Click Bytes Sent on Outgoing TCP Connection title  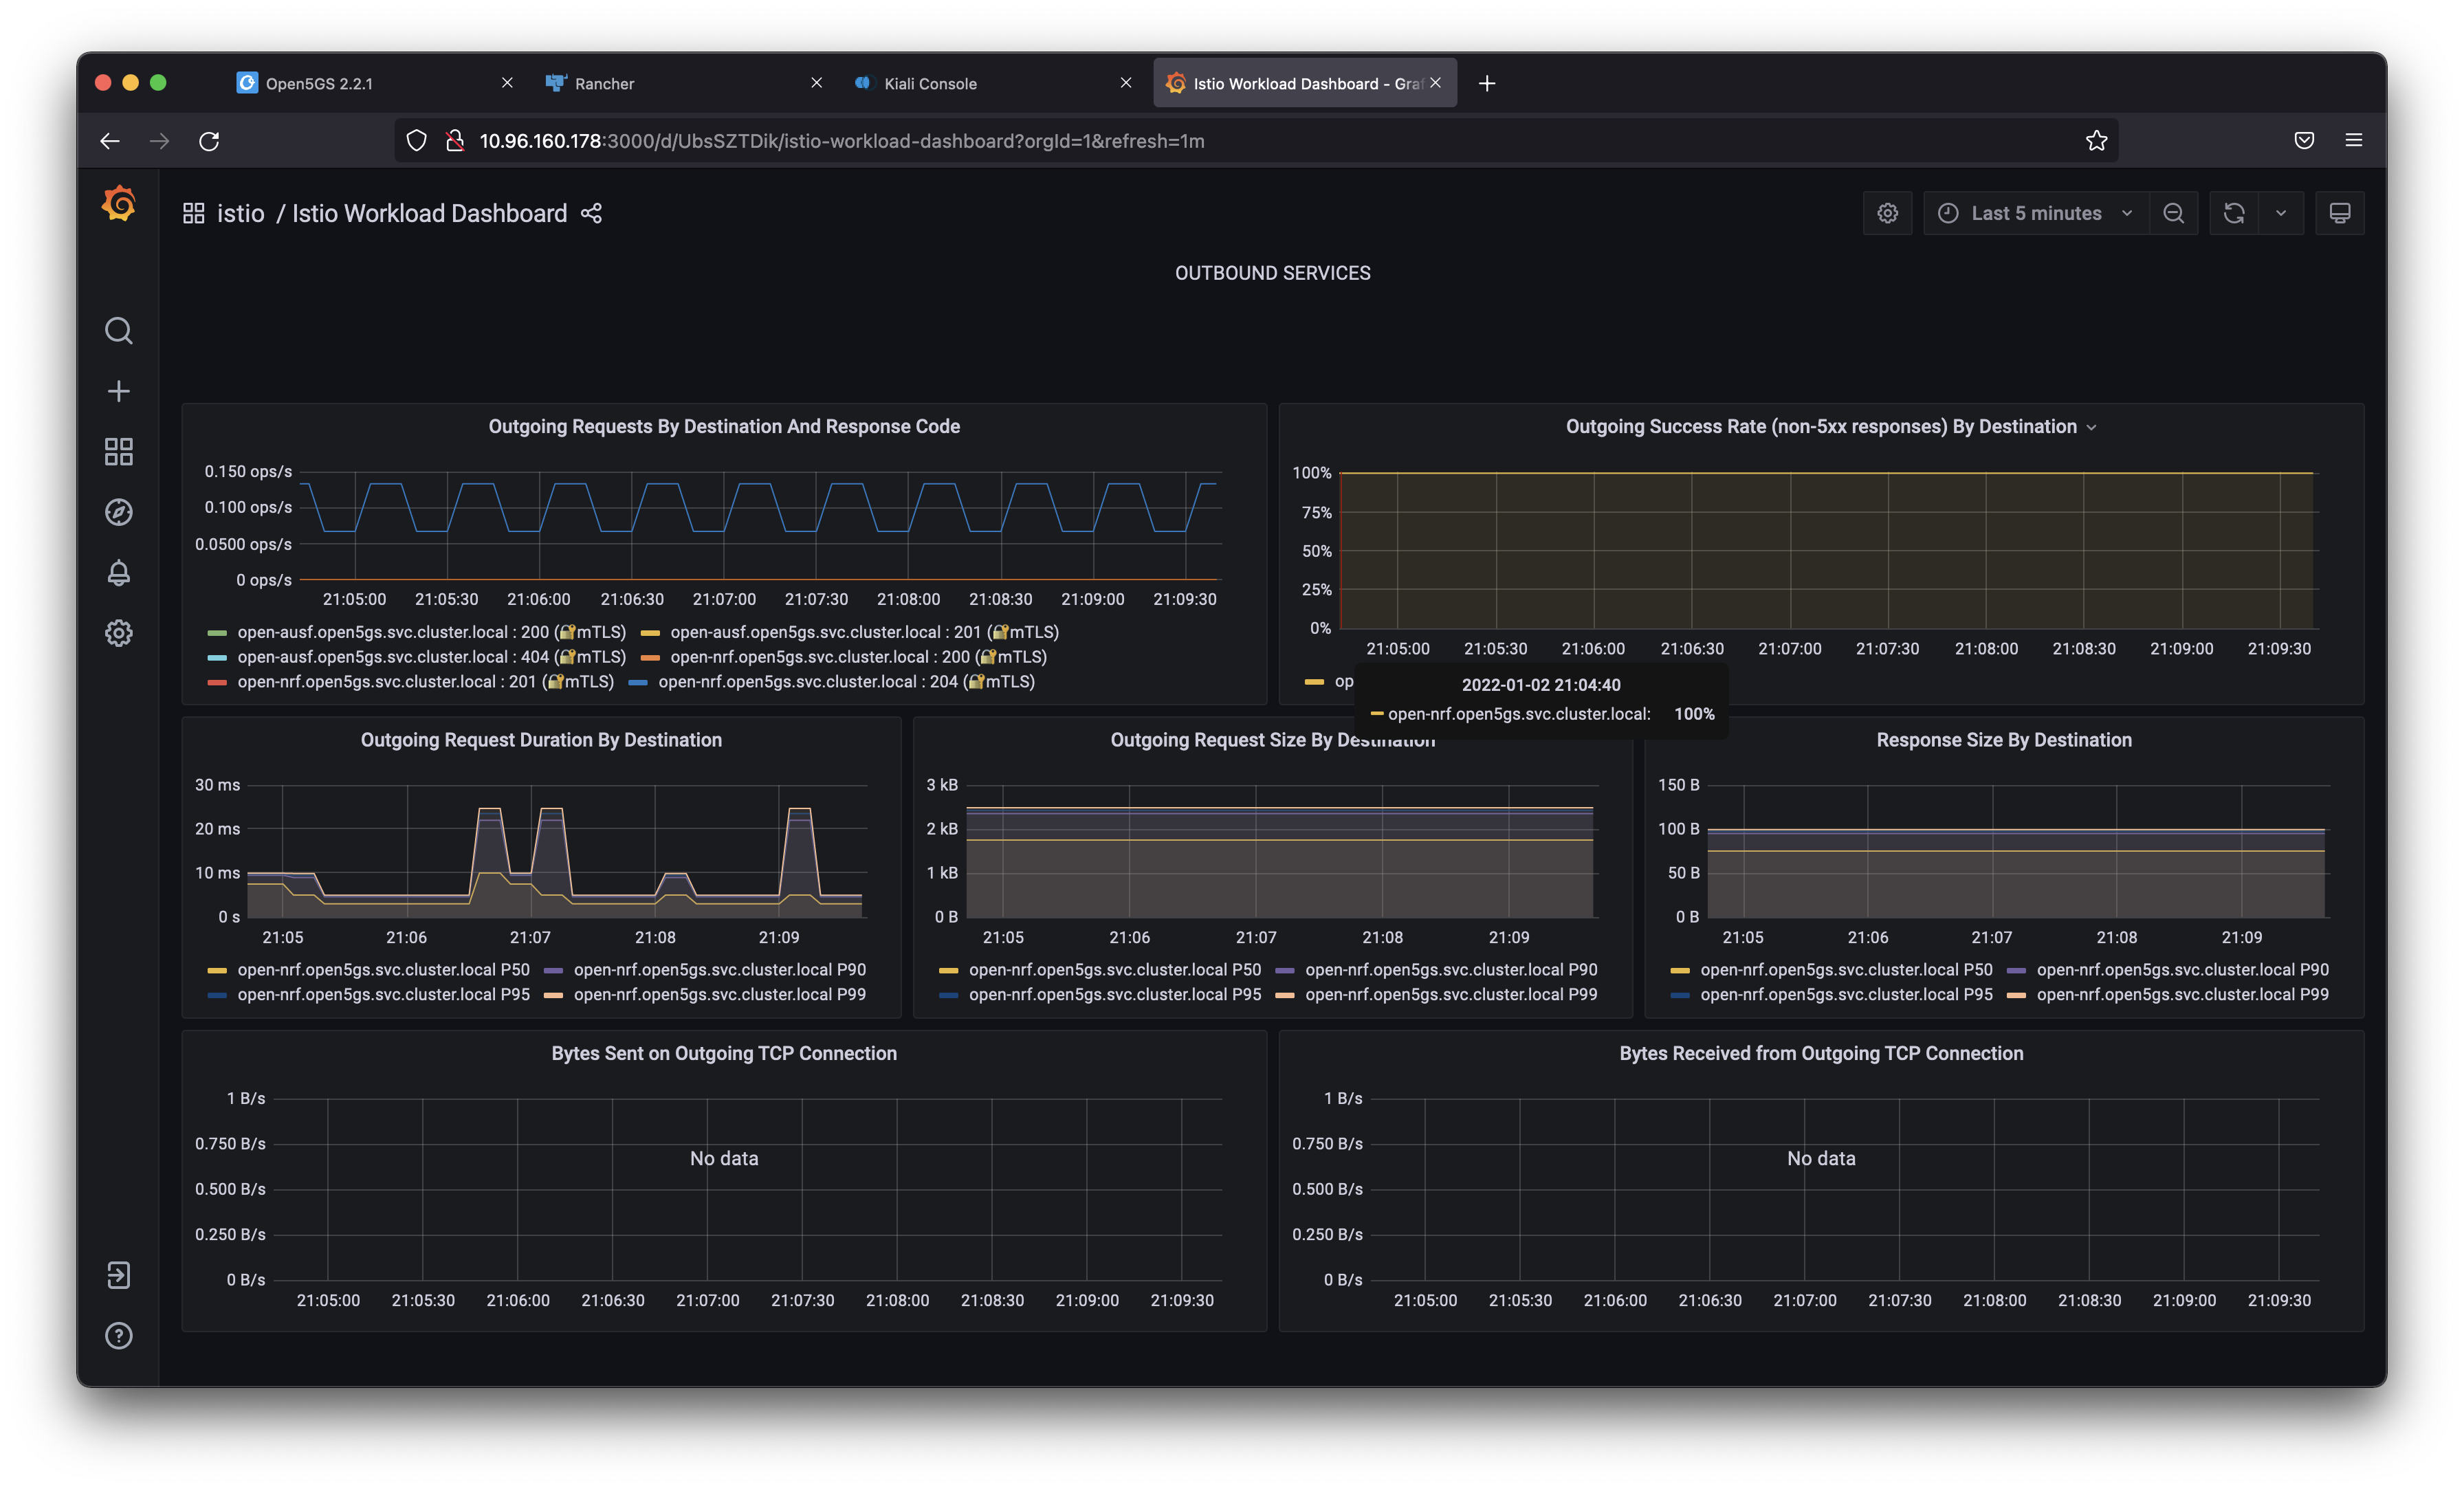coord(724,1053)
